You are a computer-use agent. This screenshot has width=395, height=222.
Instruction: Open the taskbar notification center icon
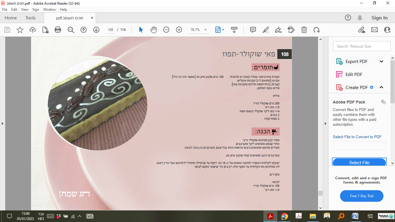click(x=9, y=216)
